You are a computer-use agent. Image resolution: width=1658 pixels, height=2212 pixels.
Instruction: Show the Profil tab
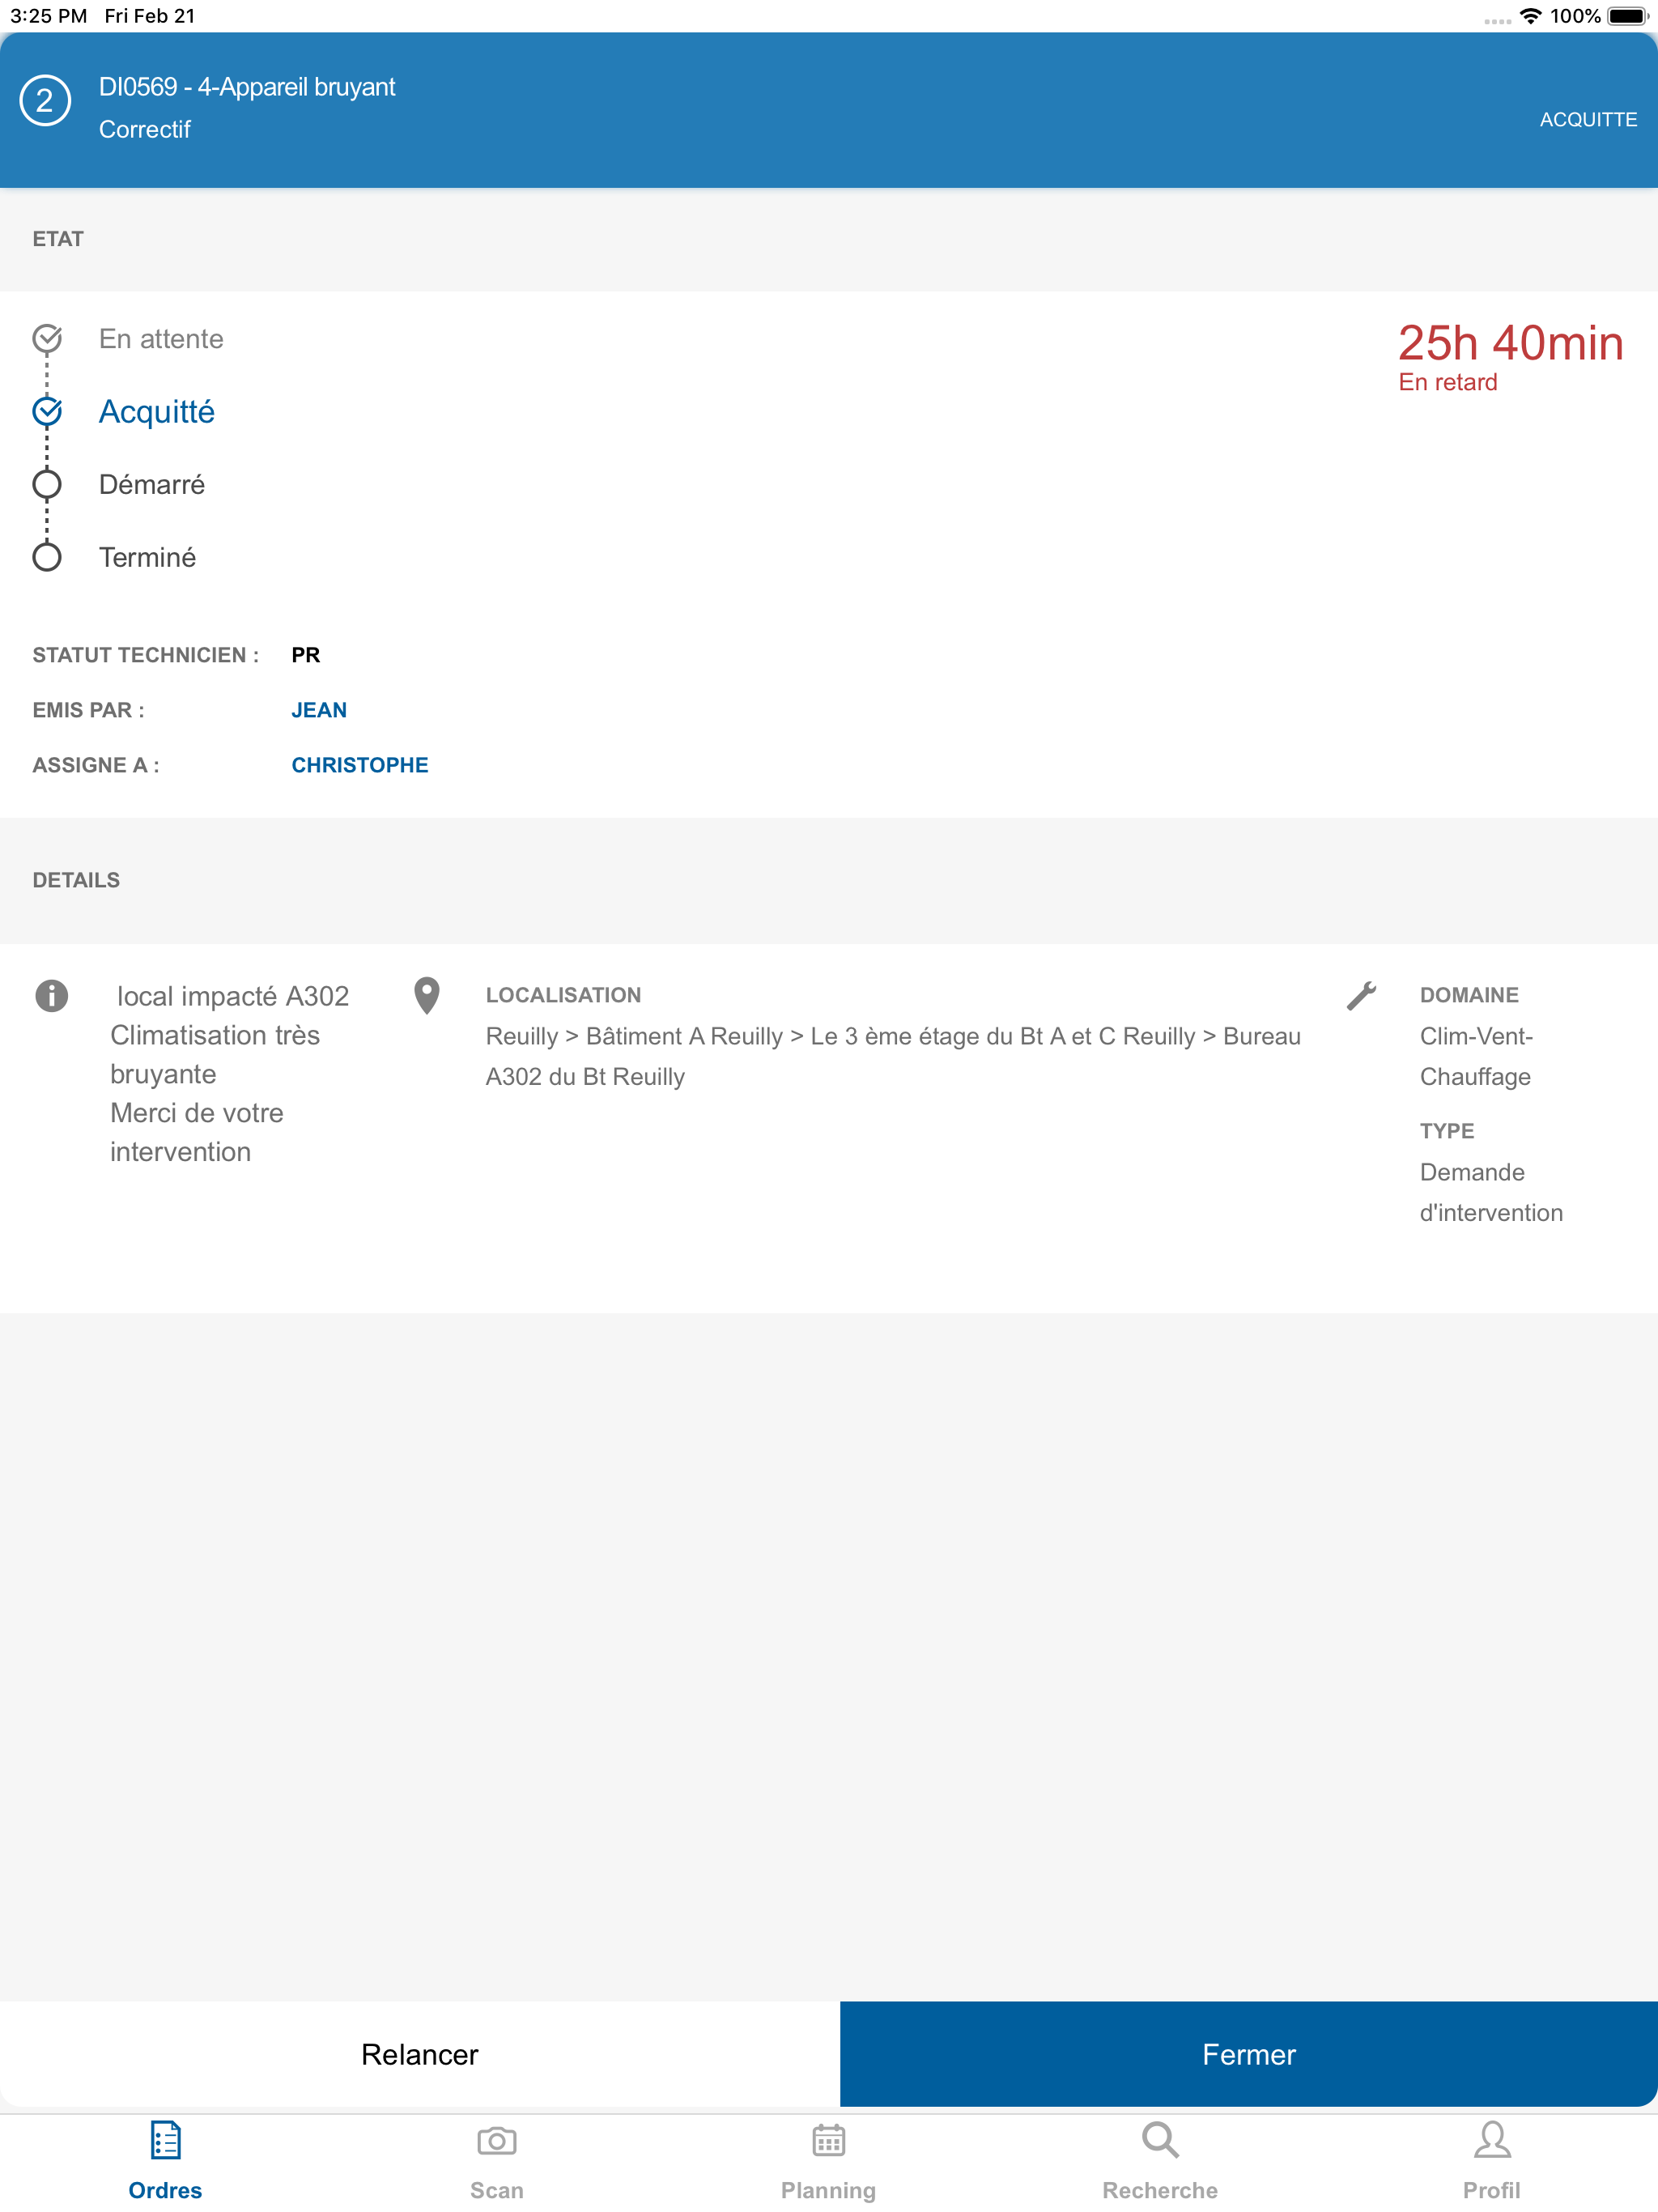pos(1492,2161)
